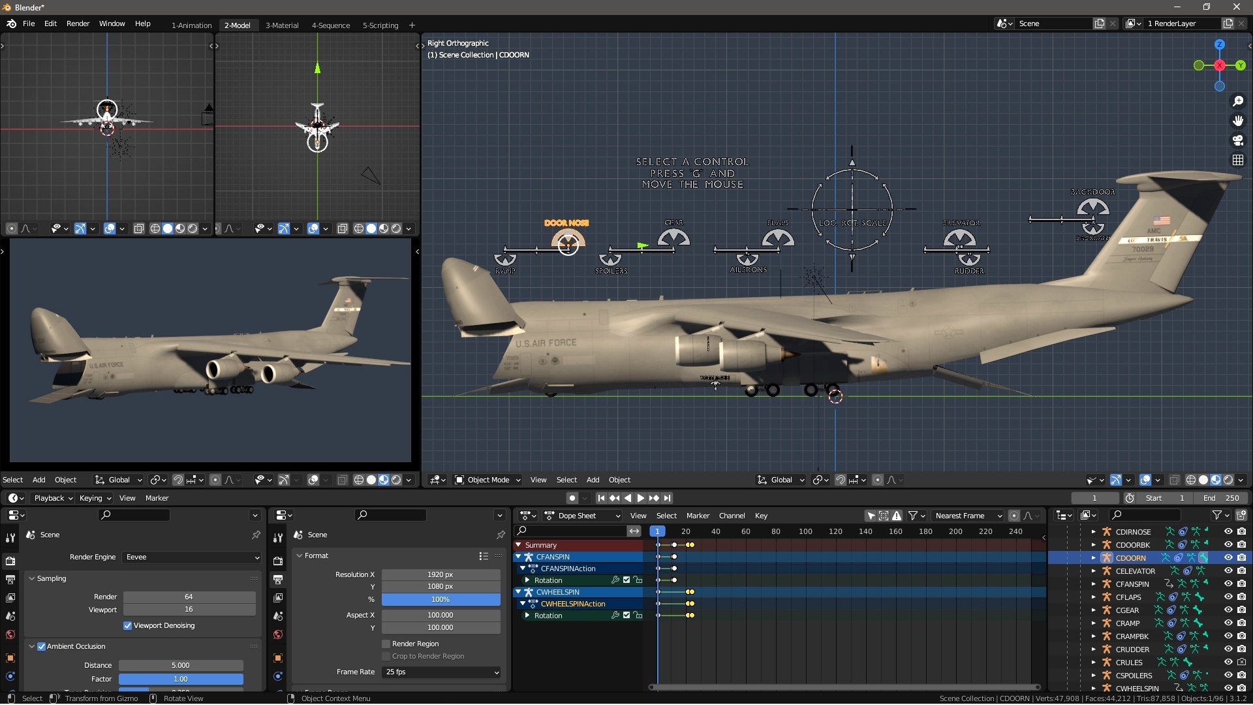Open Channel menu in Dope Sheet header
Viewport: 1253px width, 705px height.
click(x=732, y=516)
